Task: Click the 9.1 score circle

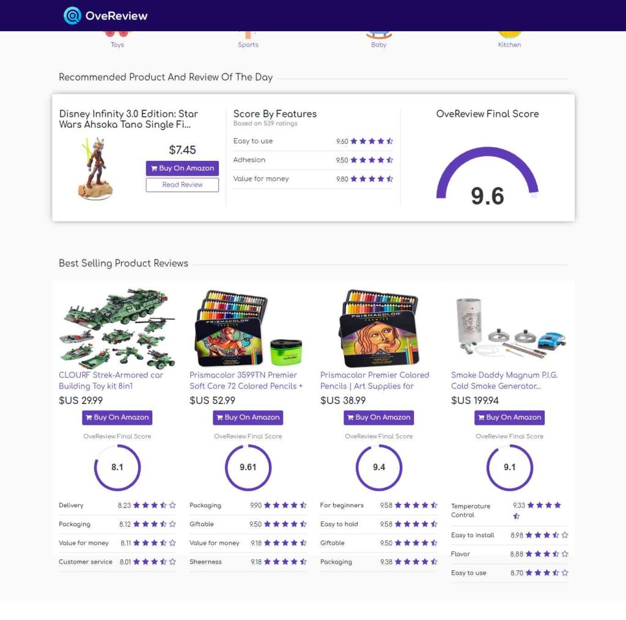Action: tap(509, 468)
